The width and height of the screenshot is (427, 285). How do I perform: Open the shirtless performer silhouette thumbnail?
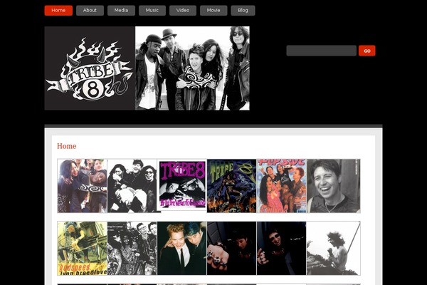tap(334, 248)
